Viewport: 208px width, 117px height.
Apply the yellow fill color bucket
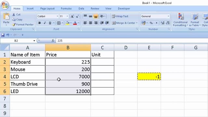tap(68, 23)
